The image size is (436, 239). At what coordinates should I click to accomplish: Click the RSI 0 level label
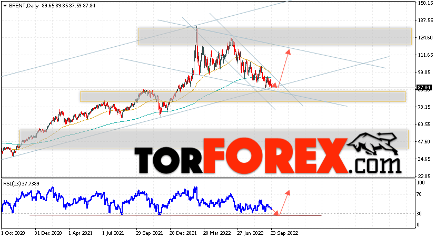tap(418, 225)
